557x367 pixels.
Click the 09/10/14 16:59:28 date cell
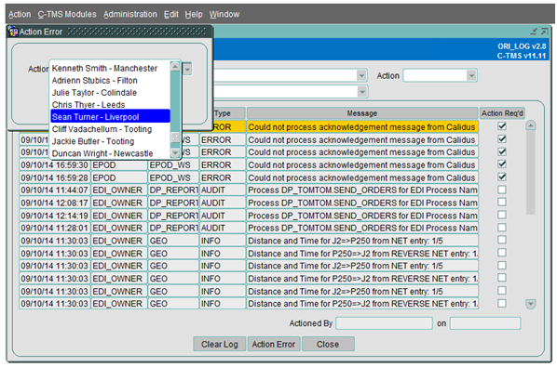55,177
